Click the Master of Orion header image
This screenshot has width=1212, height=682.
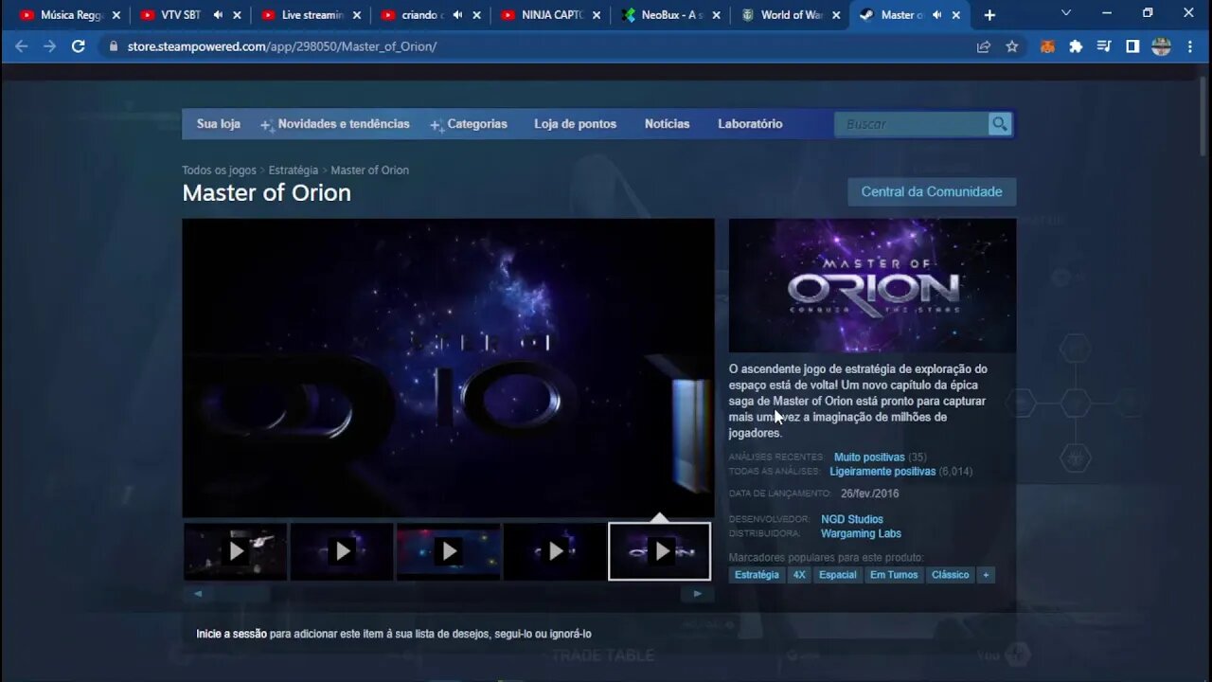click(872, 285)
